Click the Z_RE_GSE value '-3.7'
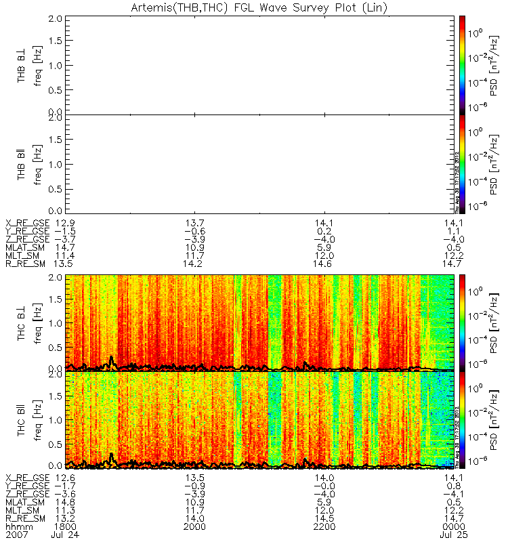 point(65,240)
